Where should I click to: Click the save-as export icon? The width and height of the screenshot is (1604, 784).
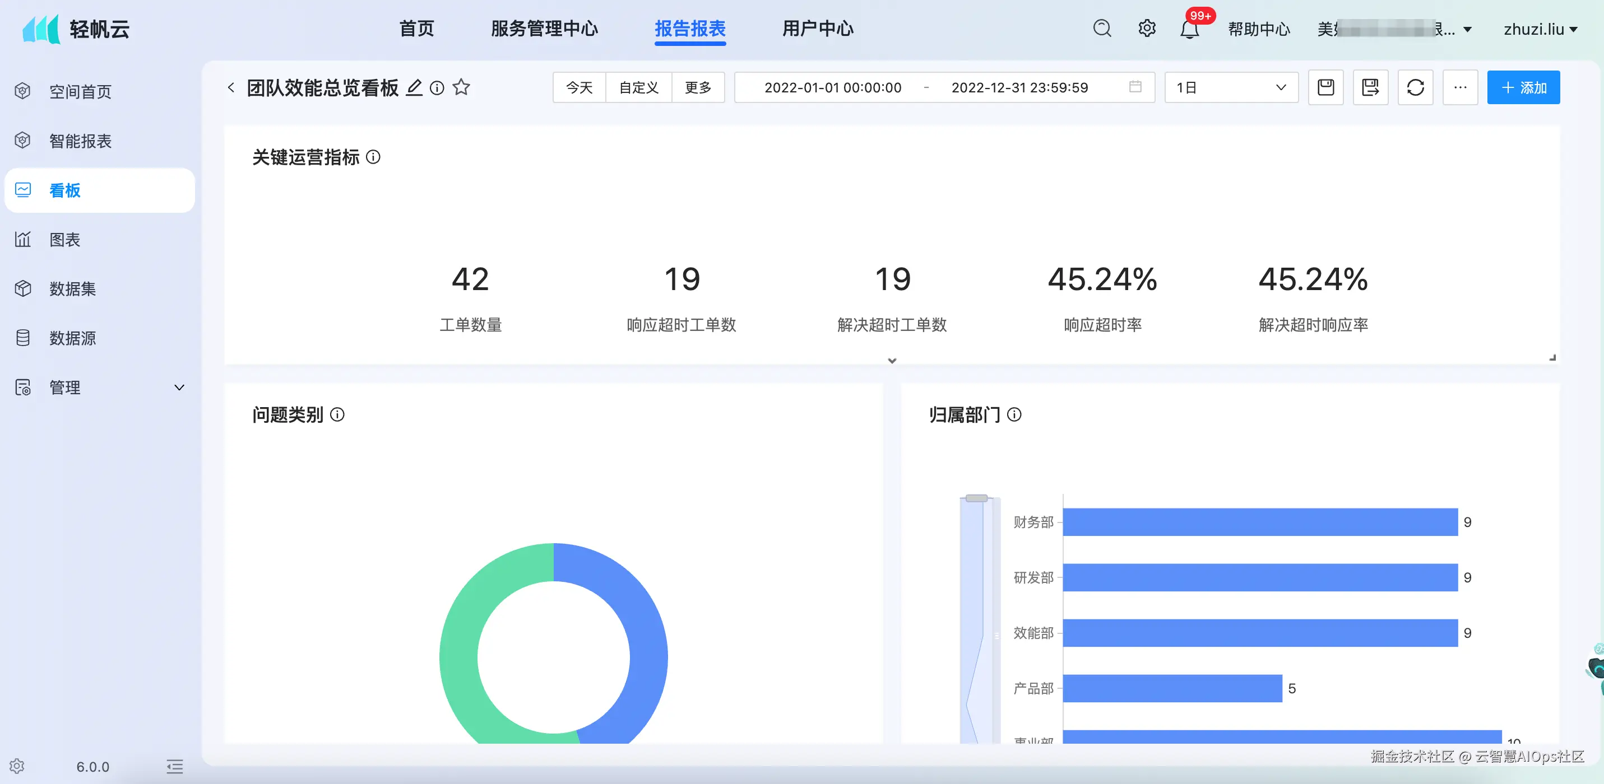click(x=1370, y=88)
